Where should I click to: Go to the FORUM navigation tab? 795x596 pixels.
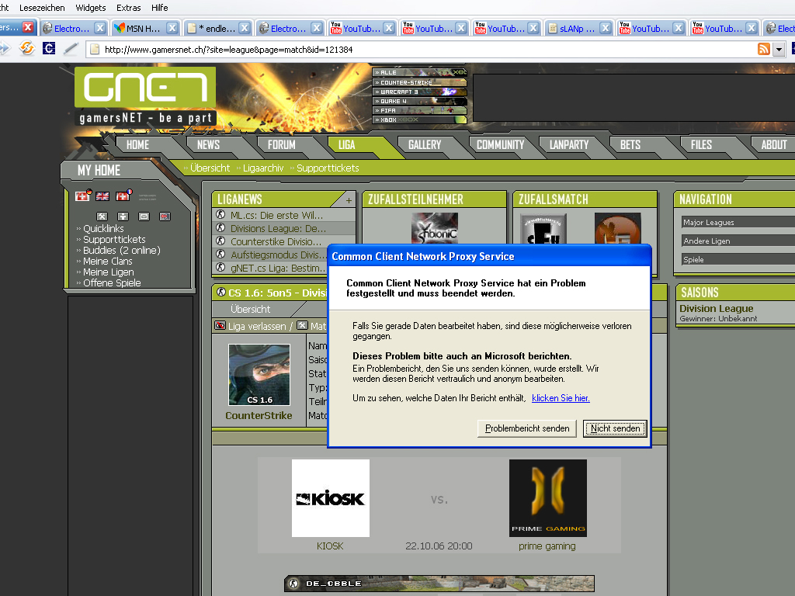281,145
